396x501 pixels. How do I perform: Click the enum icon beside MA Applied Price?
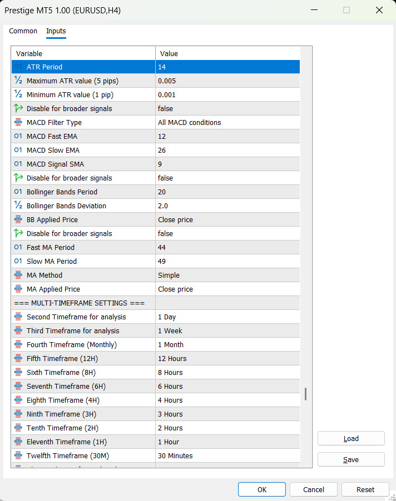click(x=18, y=289)
